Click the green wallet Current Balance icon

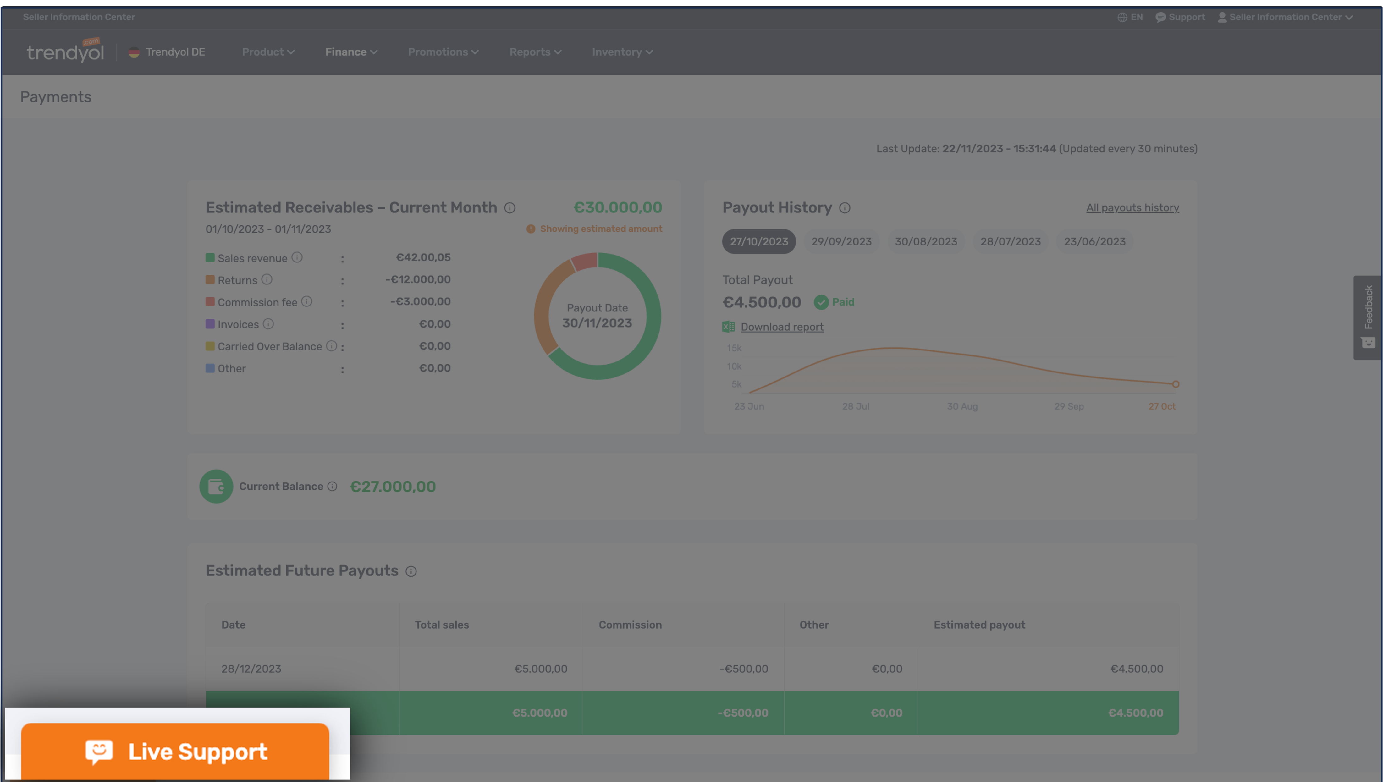216,487
